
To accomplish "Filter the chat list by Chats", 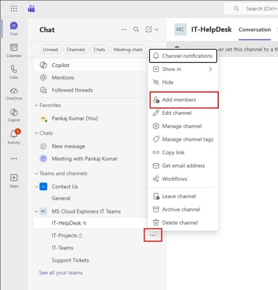I will tap(99, 49).
